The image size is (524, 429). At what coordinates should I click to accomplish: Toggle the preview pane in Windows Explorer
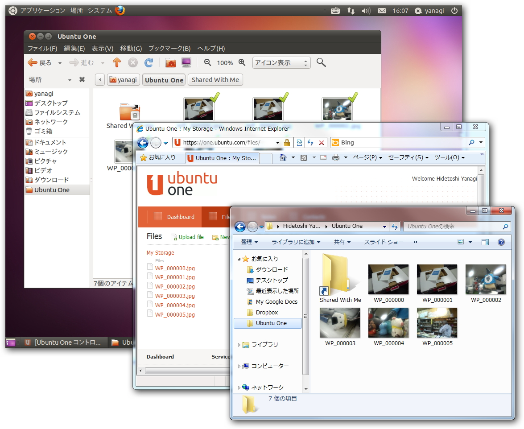coord(485,242)
